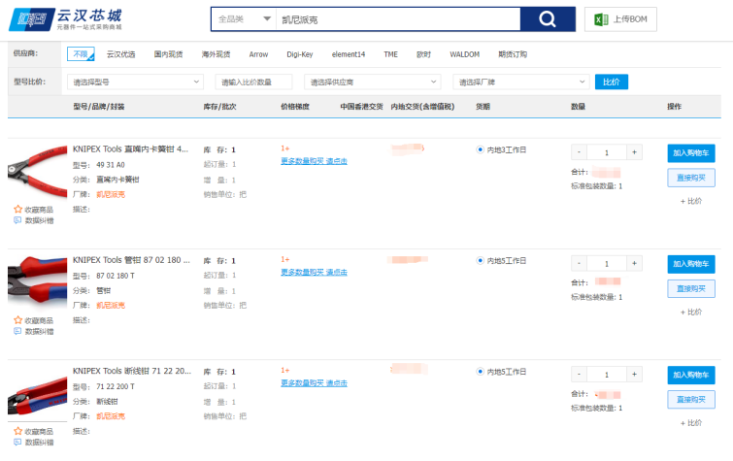Filter suppliers by element14
733x461 pixels.
(349, 54)
